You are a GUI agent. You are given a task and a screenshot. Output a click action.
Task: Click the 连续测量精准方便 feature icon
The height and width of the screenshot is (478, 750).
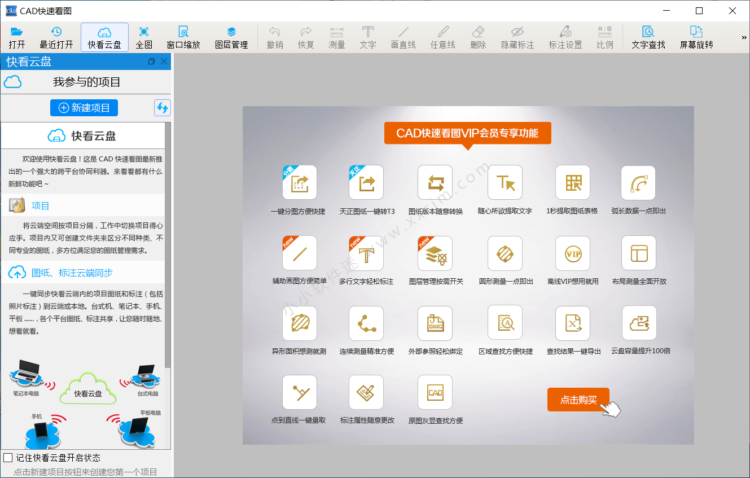pos(366,323)
